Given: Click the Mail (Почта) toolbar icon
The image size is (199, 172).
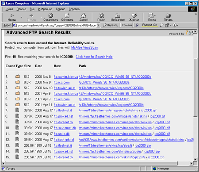Looking at the screenshot, I should pos(151,15).
